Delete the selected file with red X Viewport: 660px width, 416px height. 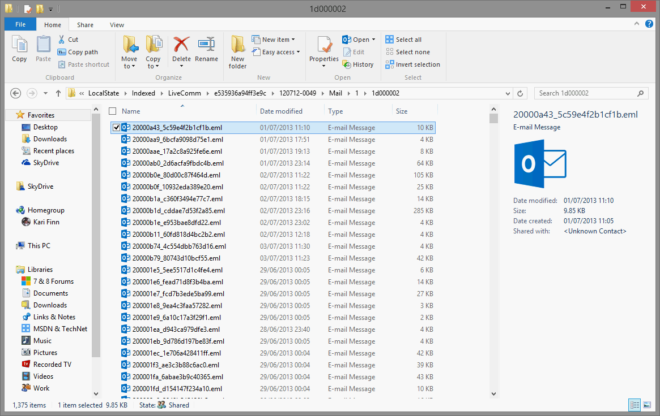pos(181,45)
